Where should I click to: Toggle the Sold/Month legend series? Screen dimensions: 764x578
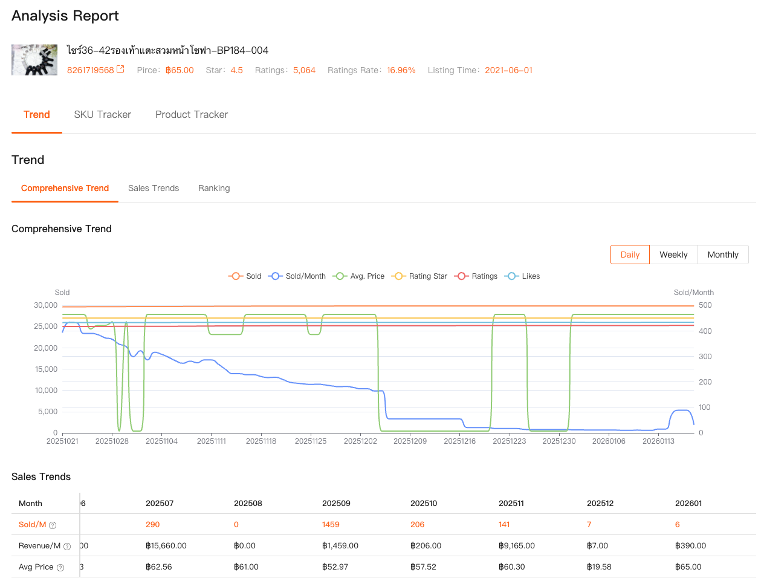(297, 276)
